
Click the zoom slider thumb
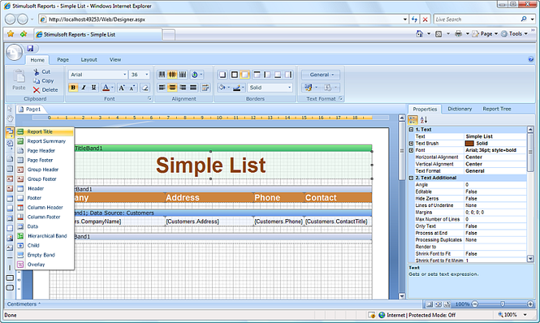(503, 304)
